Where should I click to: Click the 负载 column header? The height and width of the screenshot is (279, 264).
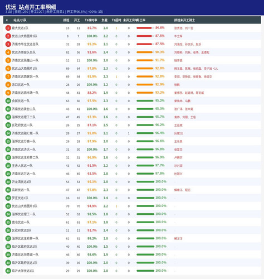(x=105, y=20)
